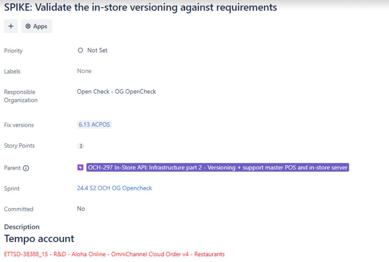Open the Apps button
The image size is (389, 262).
[37, 26]
